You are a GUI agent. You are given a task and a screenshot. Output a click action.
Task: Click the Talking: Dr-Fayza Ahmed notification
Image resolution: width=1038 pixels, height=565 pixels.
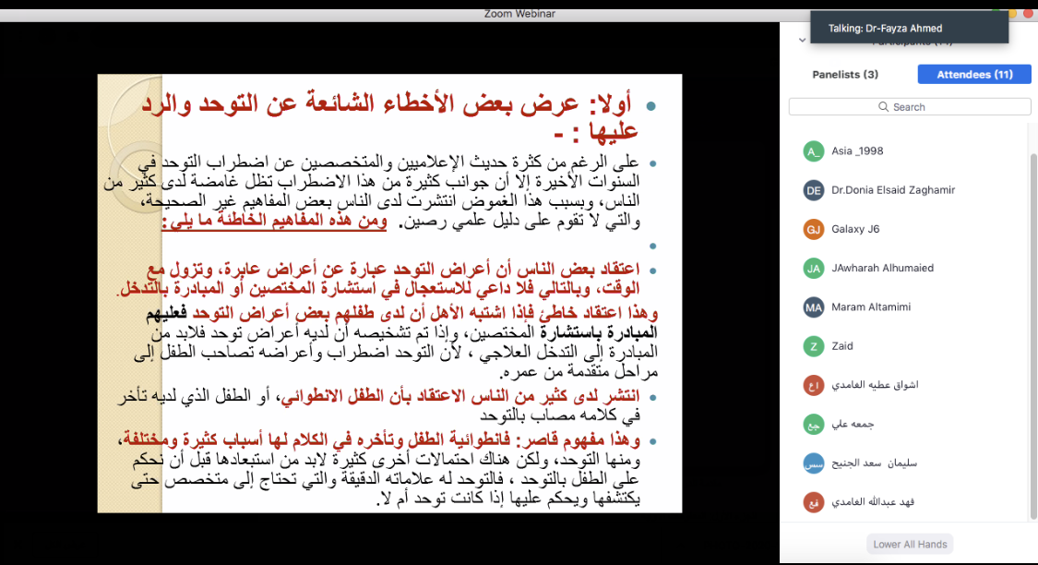coord(908,29)
